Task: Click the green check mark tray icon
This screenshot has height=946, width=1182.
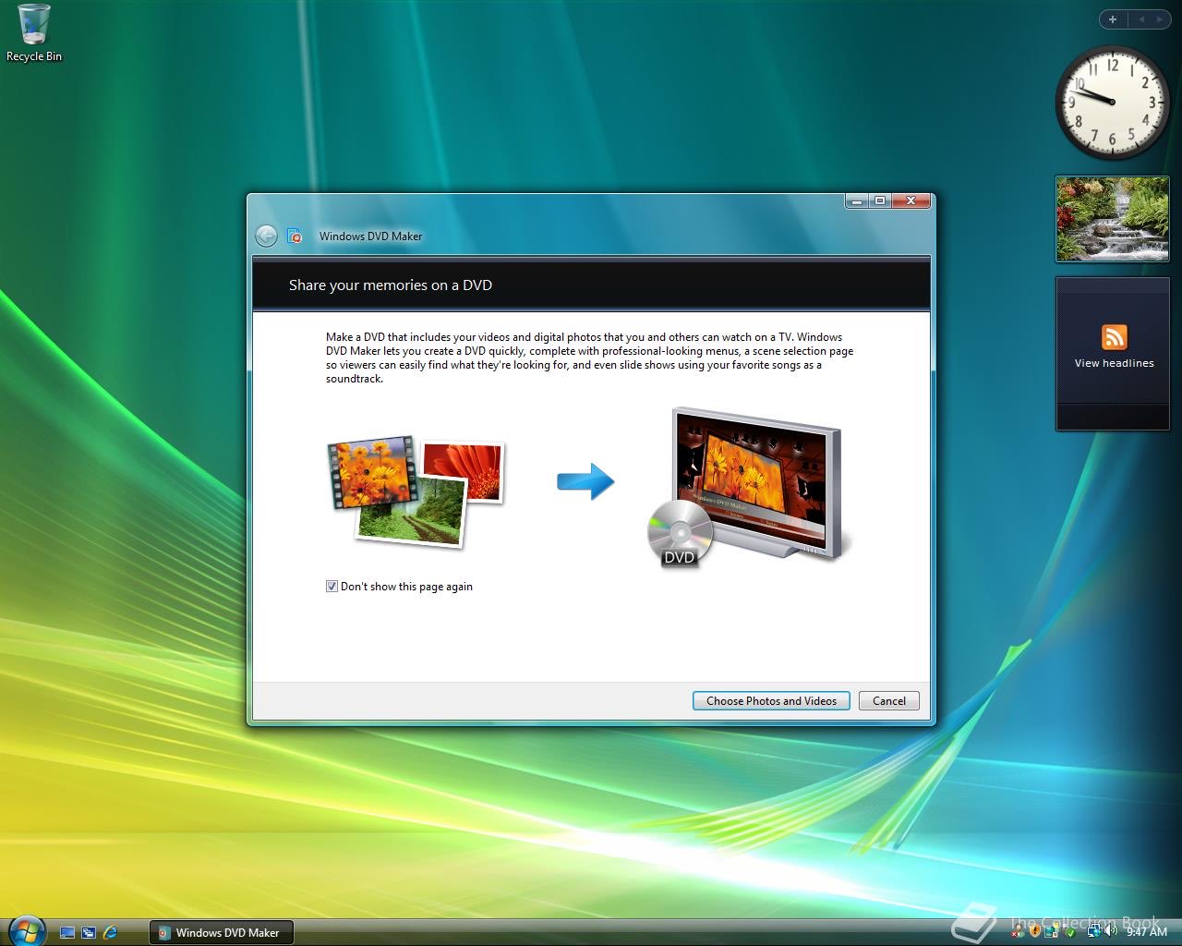Action: pos(1071,933)
